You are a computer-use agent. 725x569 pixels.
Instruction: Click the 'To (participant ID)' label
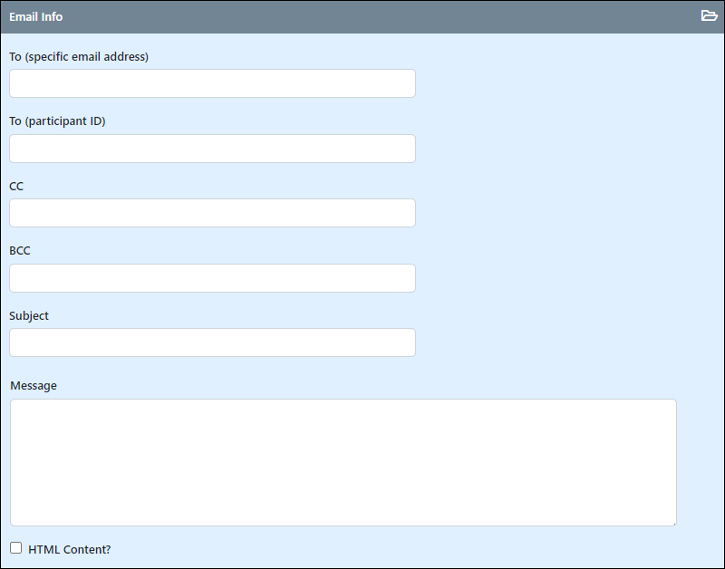tap(57, 121)
